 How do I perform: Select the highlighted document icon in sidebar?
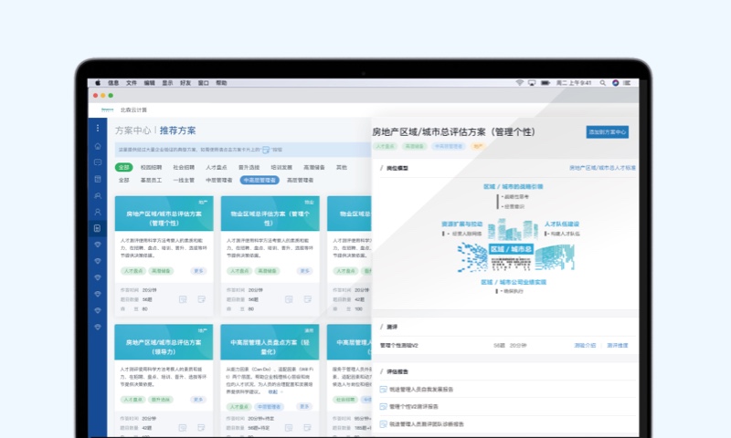98,228
